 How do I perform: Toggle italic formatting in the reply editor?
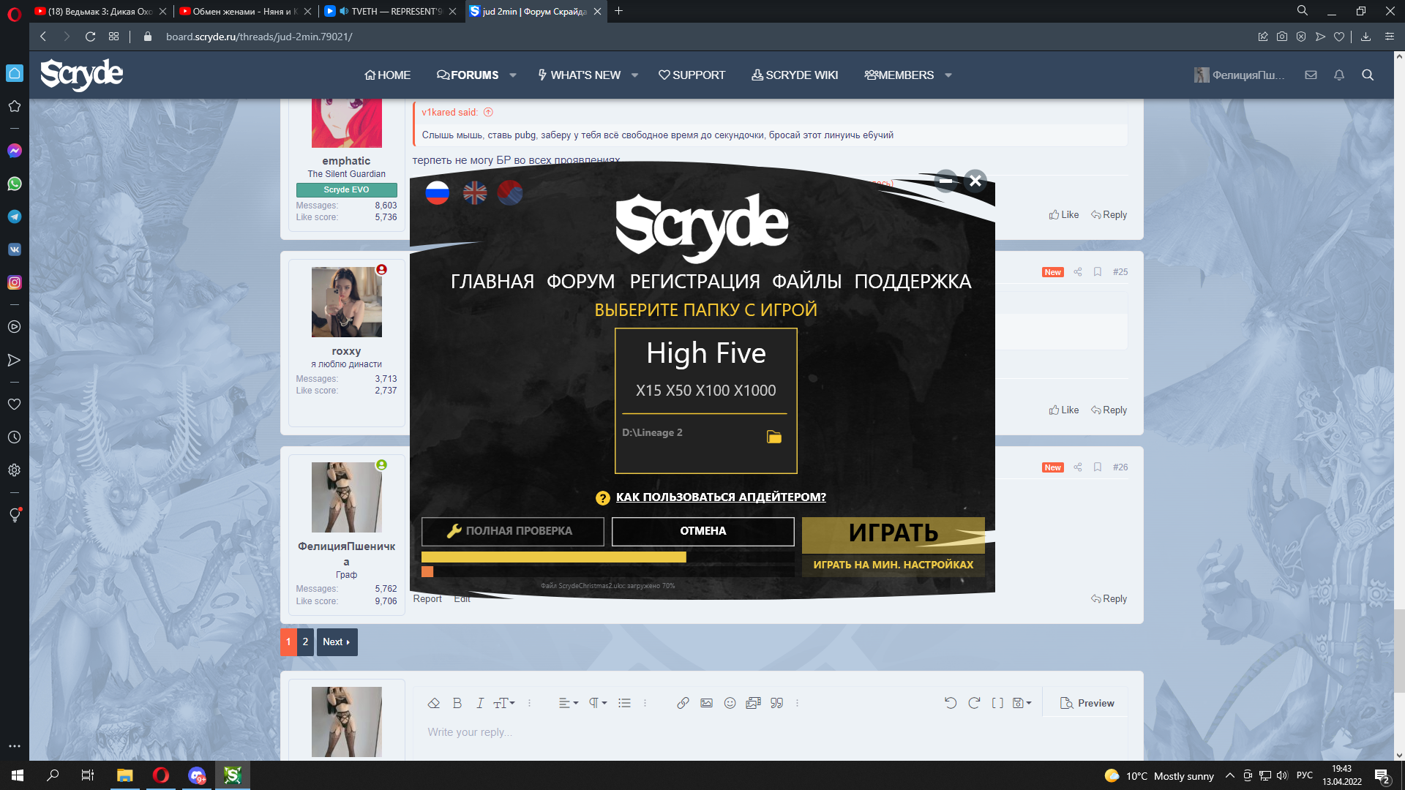pyautogui.click(x=479, y=702)
